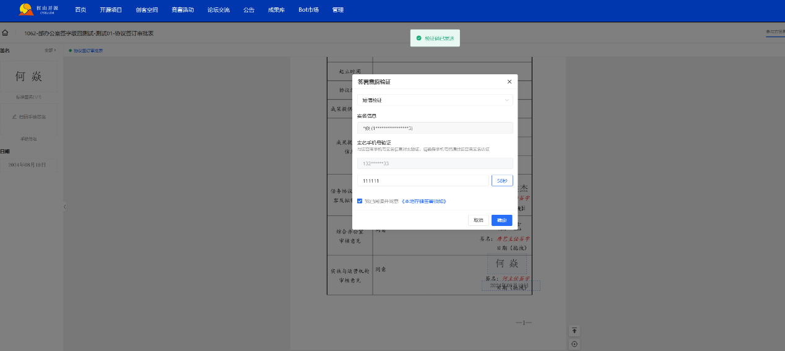Open 竞赛活动 in the top navigation
785x351 pixels.
[x=183, y=10]
